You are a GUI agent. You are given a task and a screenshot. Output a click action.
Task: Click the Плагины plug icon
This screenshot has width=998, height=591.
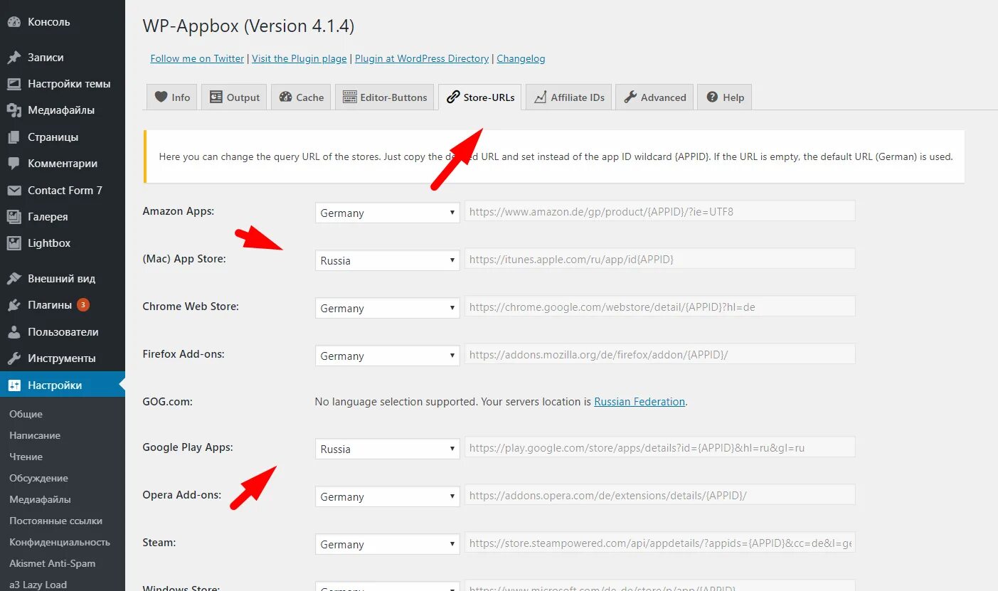tap(14, 305)
